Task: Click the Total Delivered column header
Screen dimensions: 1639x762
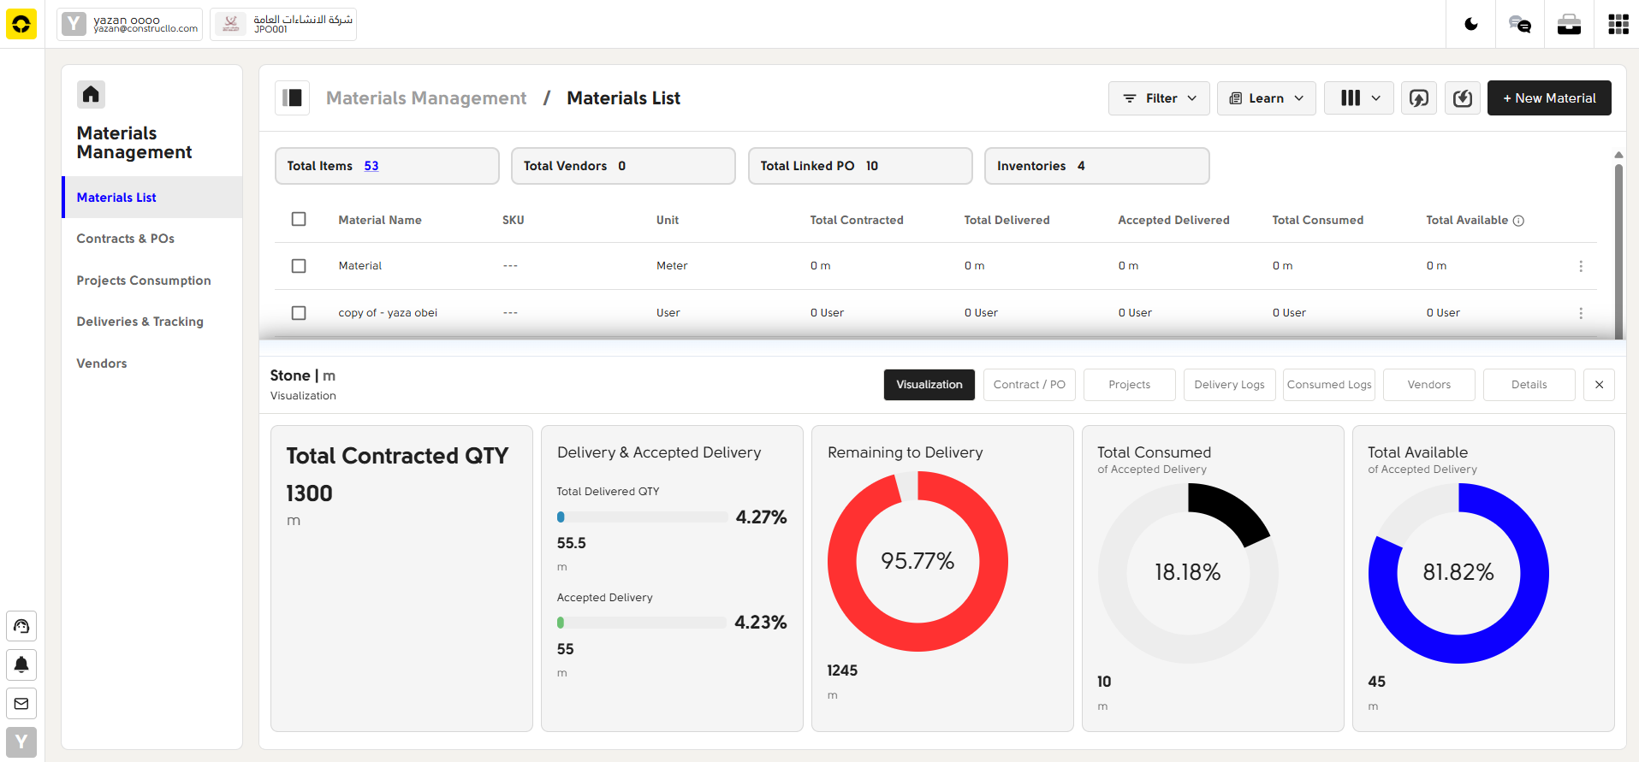Action: coord(1007,220)
